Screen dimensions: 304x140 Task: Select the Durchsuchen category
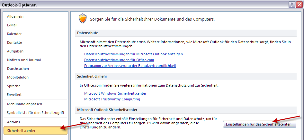pyautogui.click(x=18, y=69)
